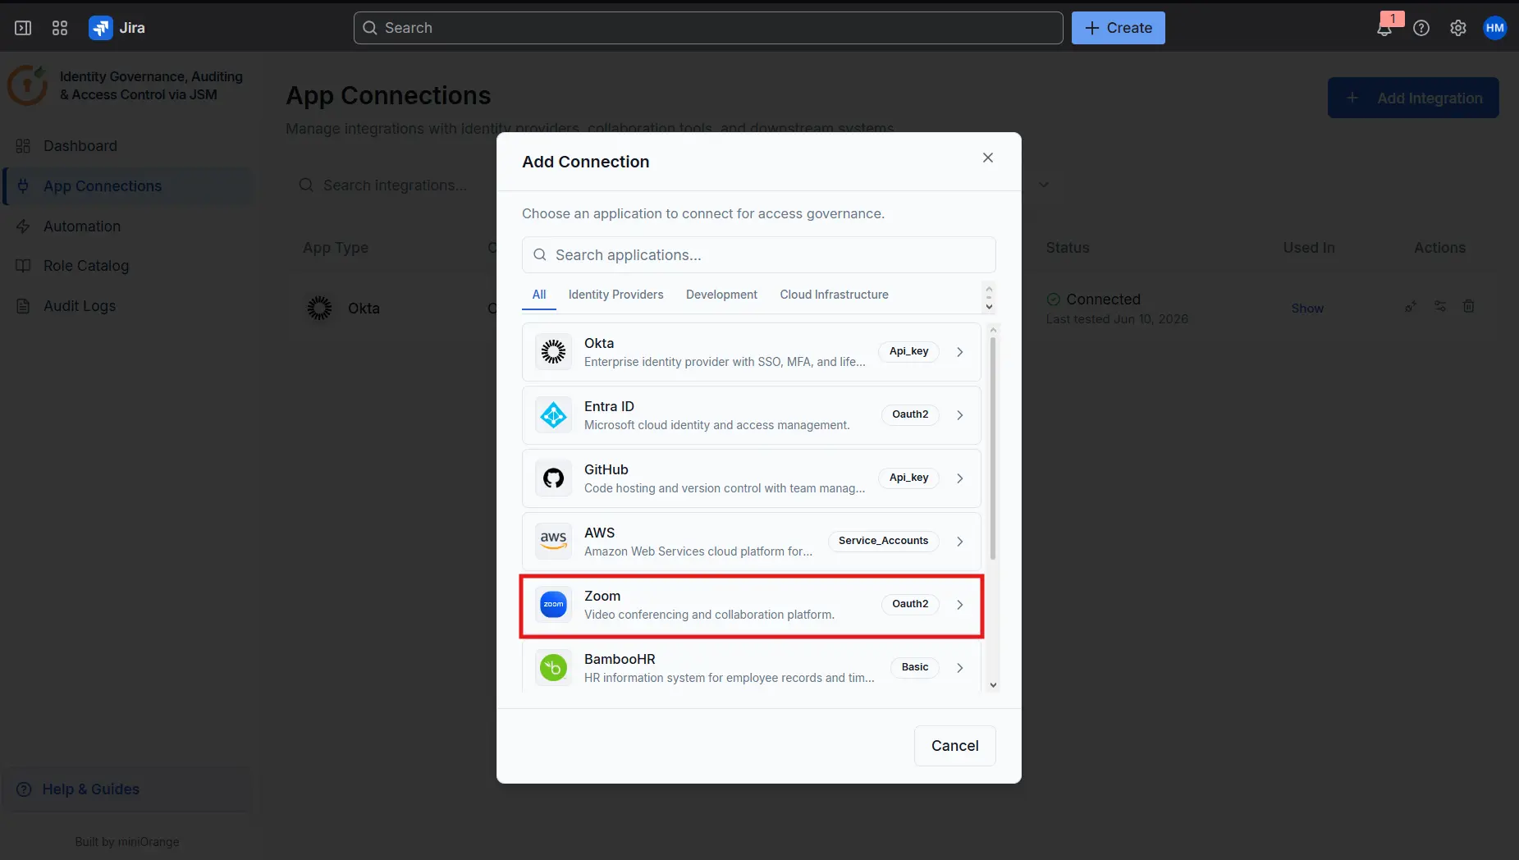The image size is (1519, 860).
Task: Select the All tab
Action: 539,295
